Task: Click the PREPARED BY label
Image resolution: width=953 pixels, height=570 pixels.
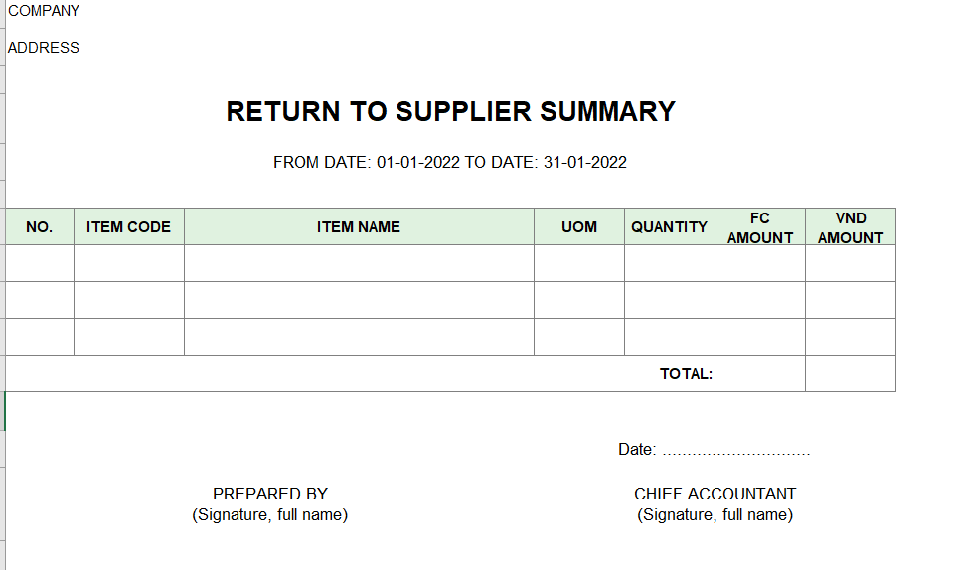Action: coord(270,494)
